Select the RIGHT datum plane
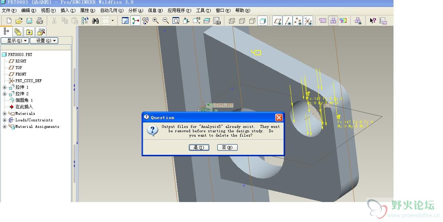Screen dimensions: 443x222 pyautogui.click(x=21, y=61)
